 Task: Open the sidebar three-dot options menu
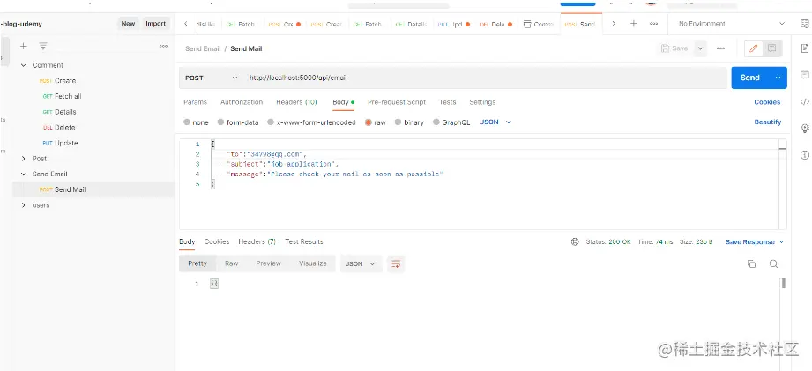tap(163, 46)
